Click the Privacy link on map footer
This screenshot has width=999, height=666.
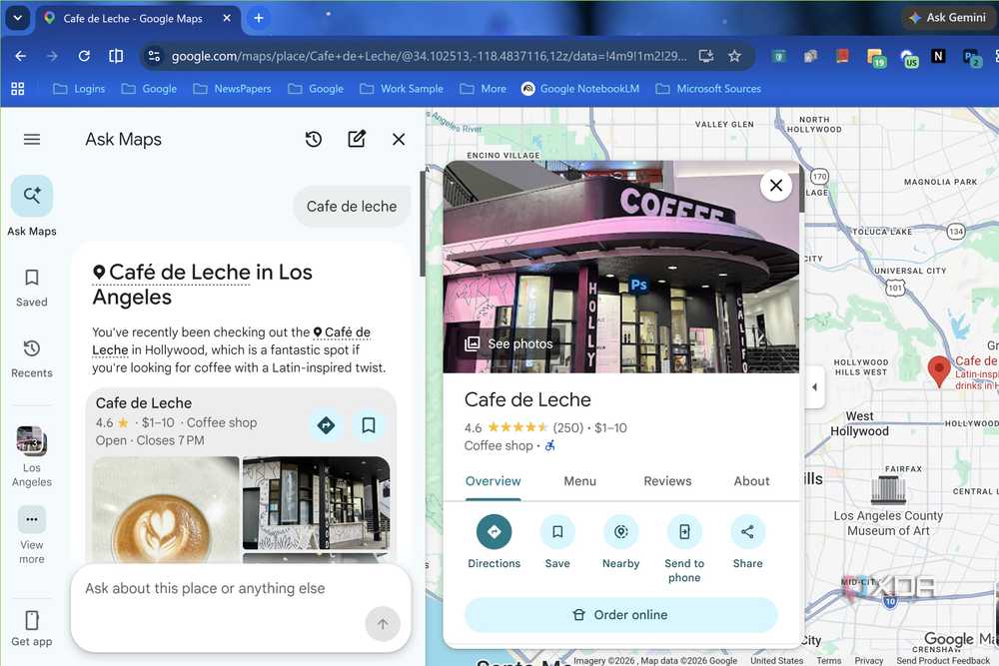869,661
